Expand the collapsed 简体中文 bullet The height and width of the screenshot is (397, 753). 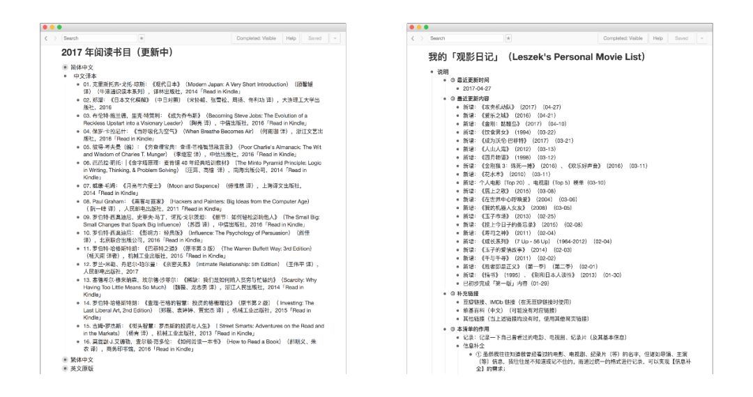tap(65, 68)
